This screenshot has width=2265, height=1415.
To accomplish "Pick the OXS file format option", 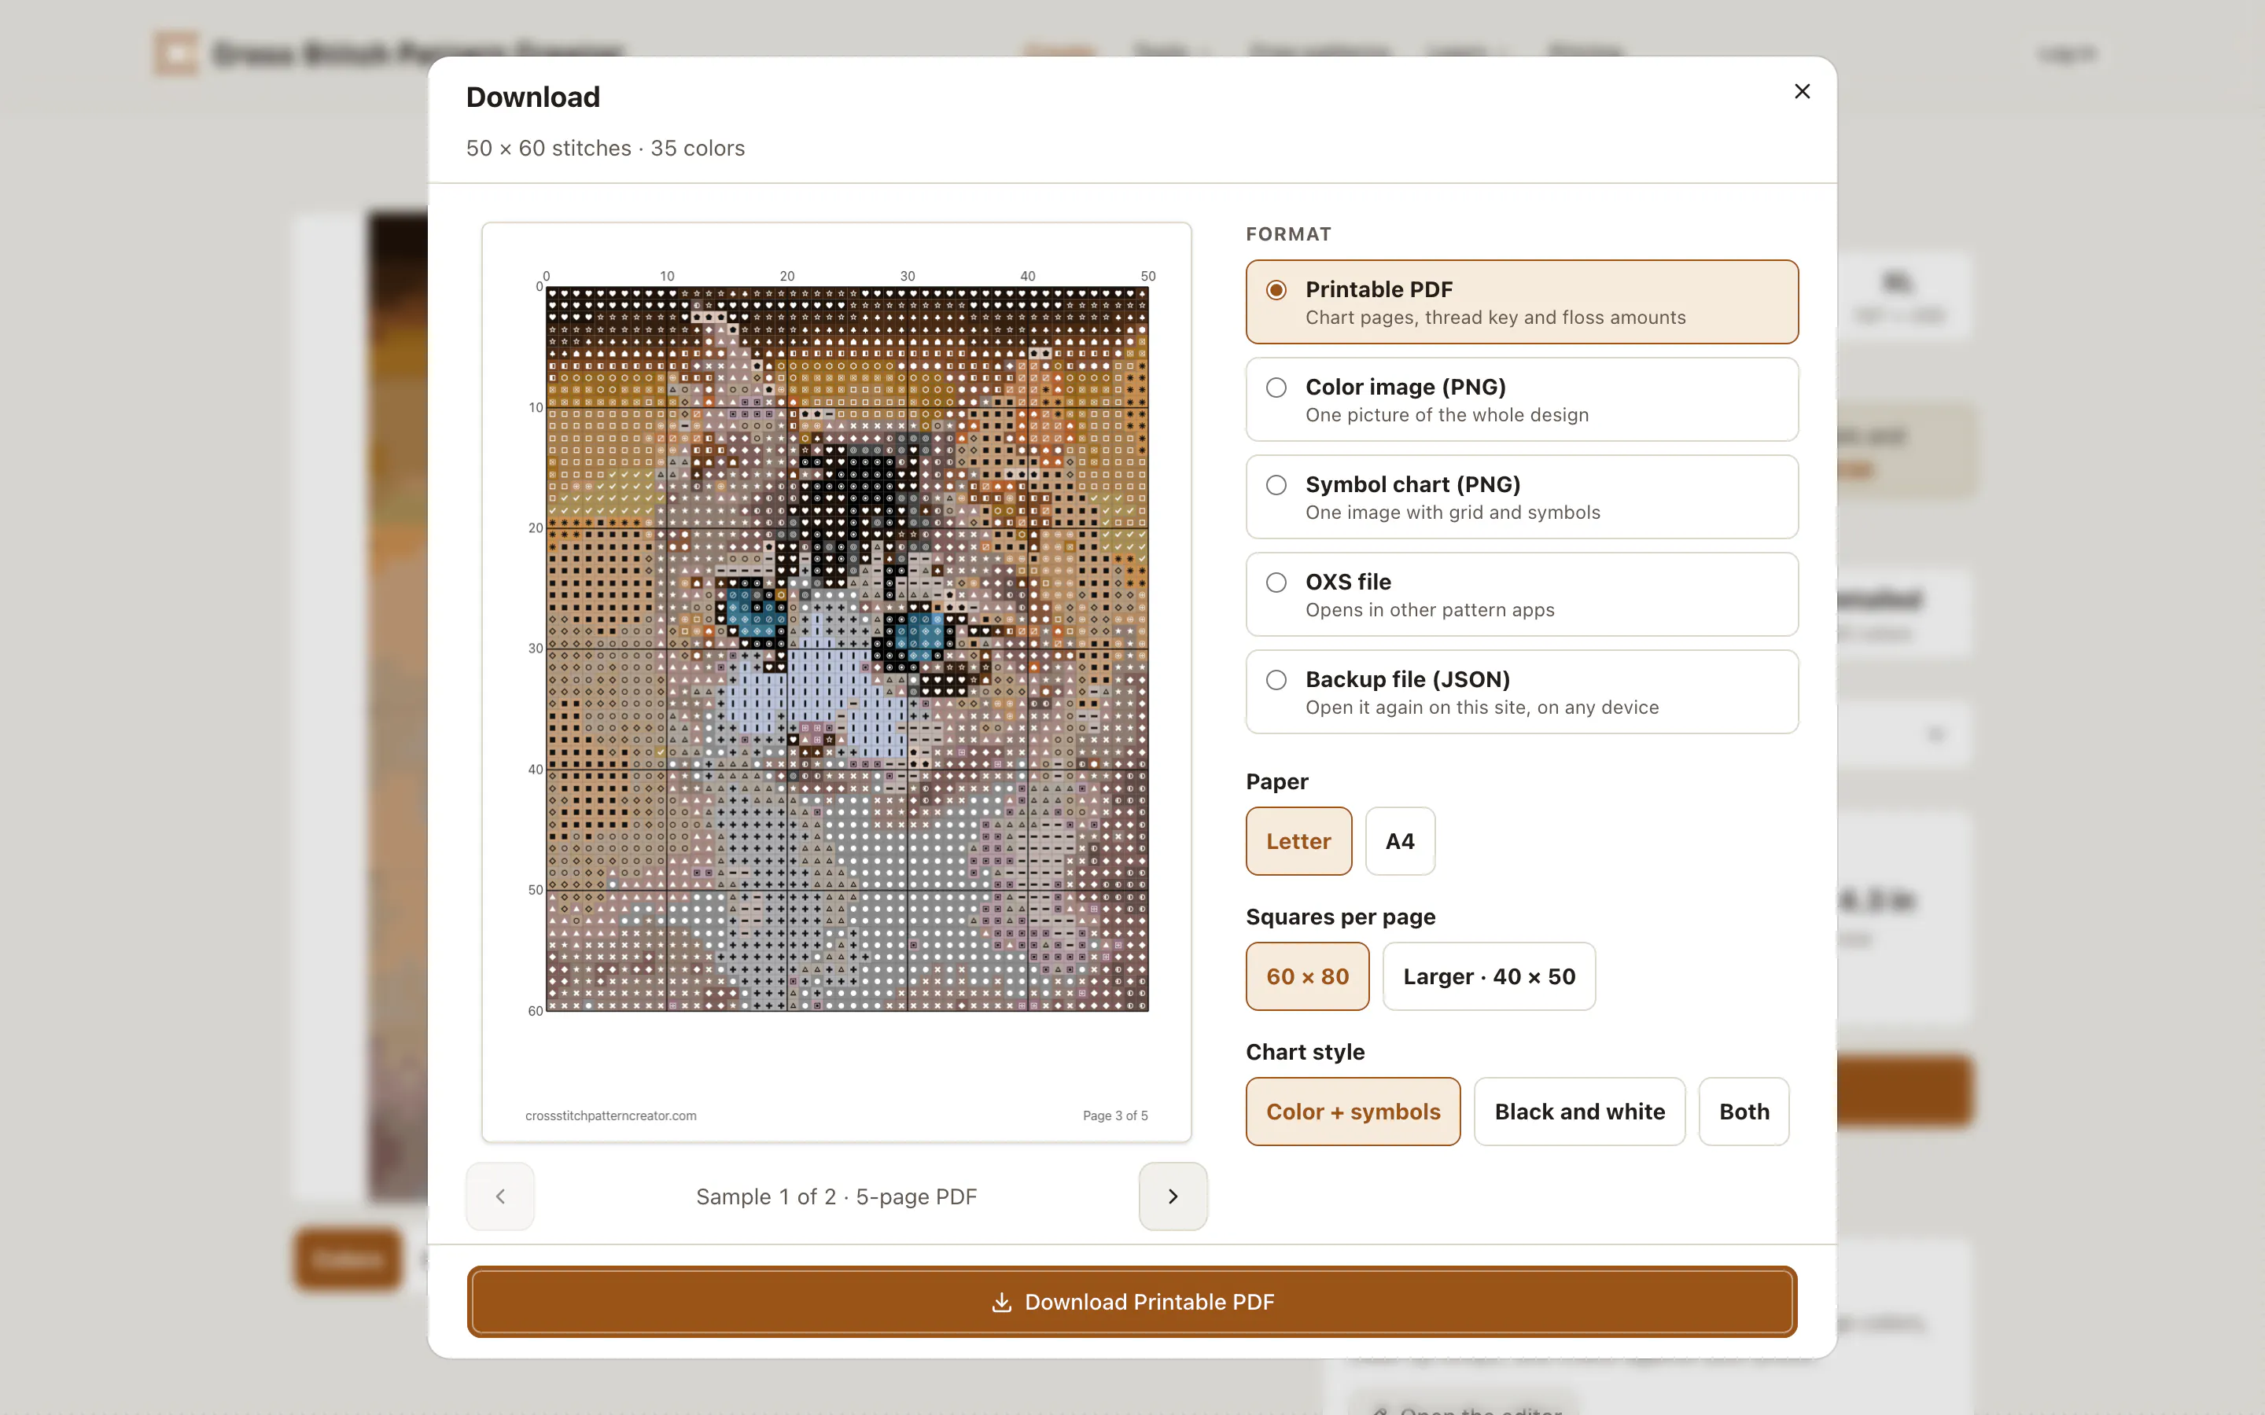I will 1522,594.
